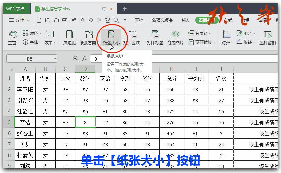Click the 背景图片 background picture button
The width and height of the screenshot is (281, 173).
pyautogui.click(x=175, y=38)
